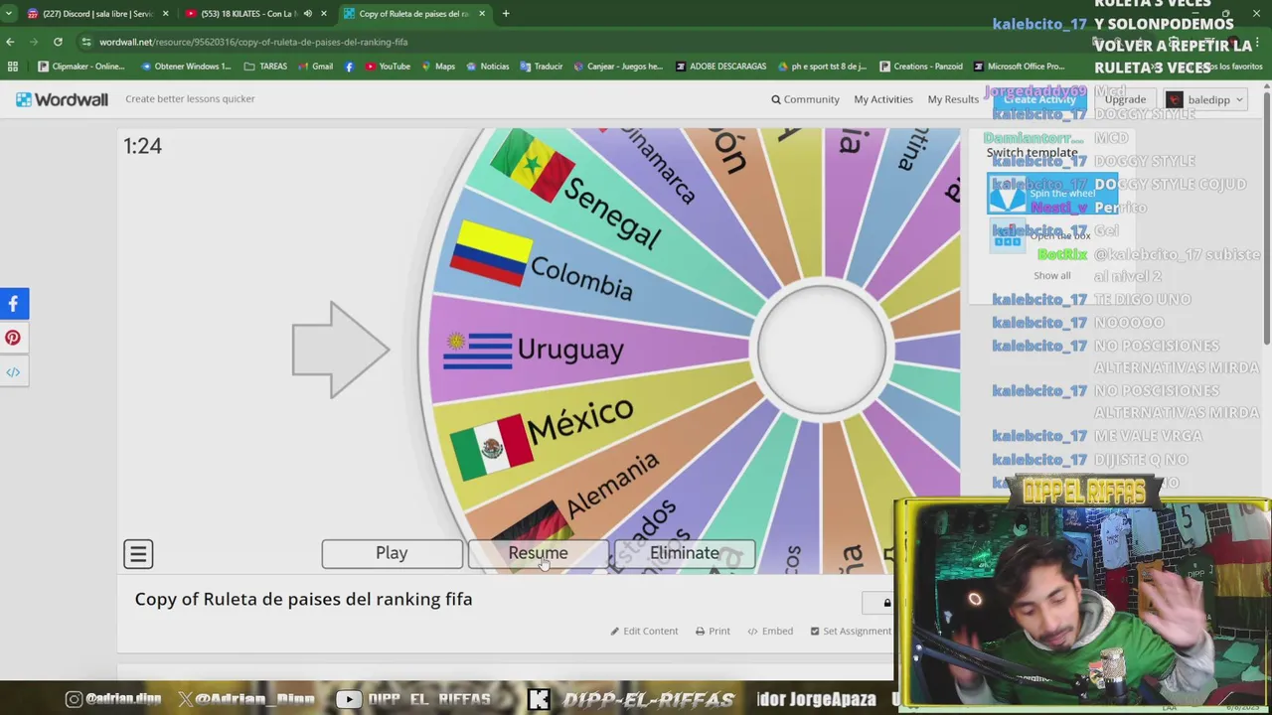Close the 18 KILATES YouTube tab
Image resolution: width=1272 pixels, height=715 pixels.
point(323,14)
